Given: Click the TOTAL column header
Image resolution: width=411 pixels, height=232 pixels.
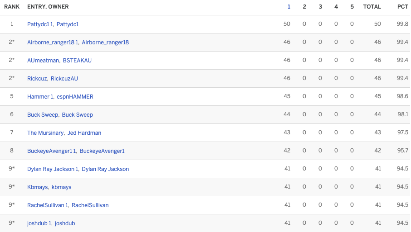Looking at the screenshot, I should click(x=372, y=7).
